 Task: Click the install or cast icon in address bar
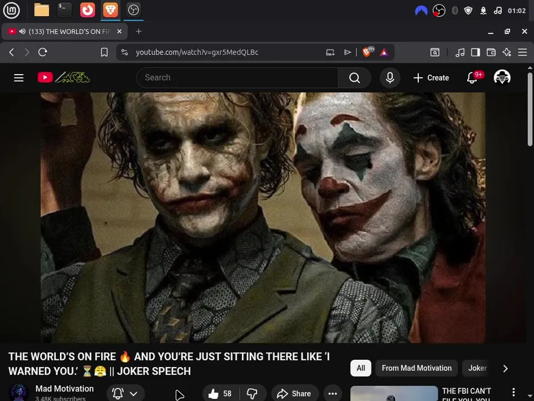tap(330, 52)
